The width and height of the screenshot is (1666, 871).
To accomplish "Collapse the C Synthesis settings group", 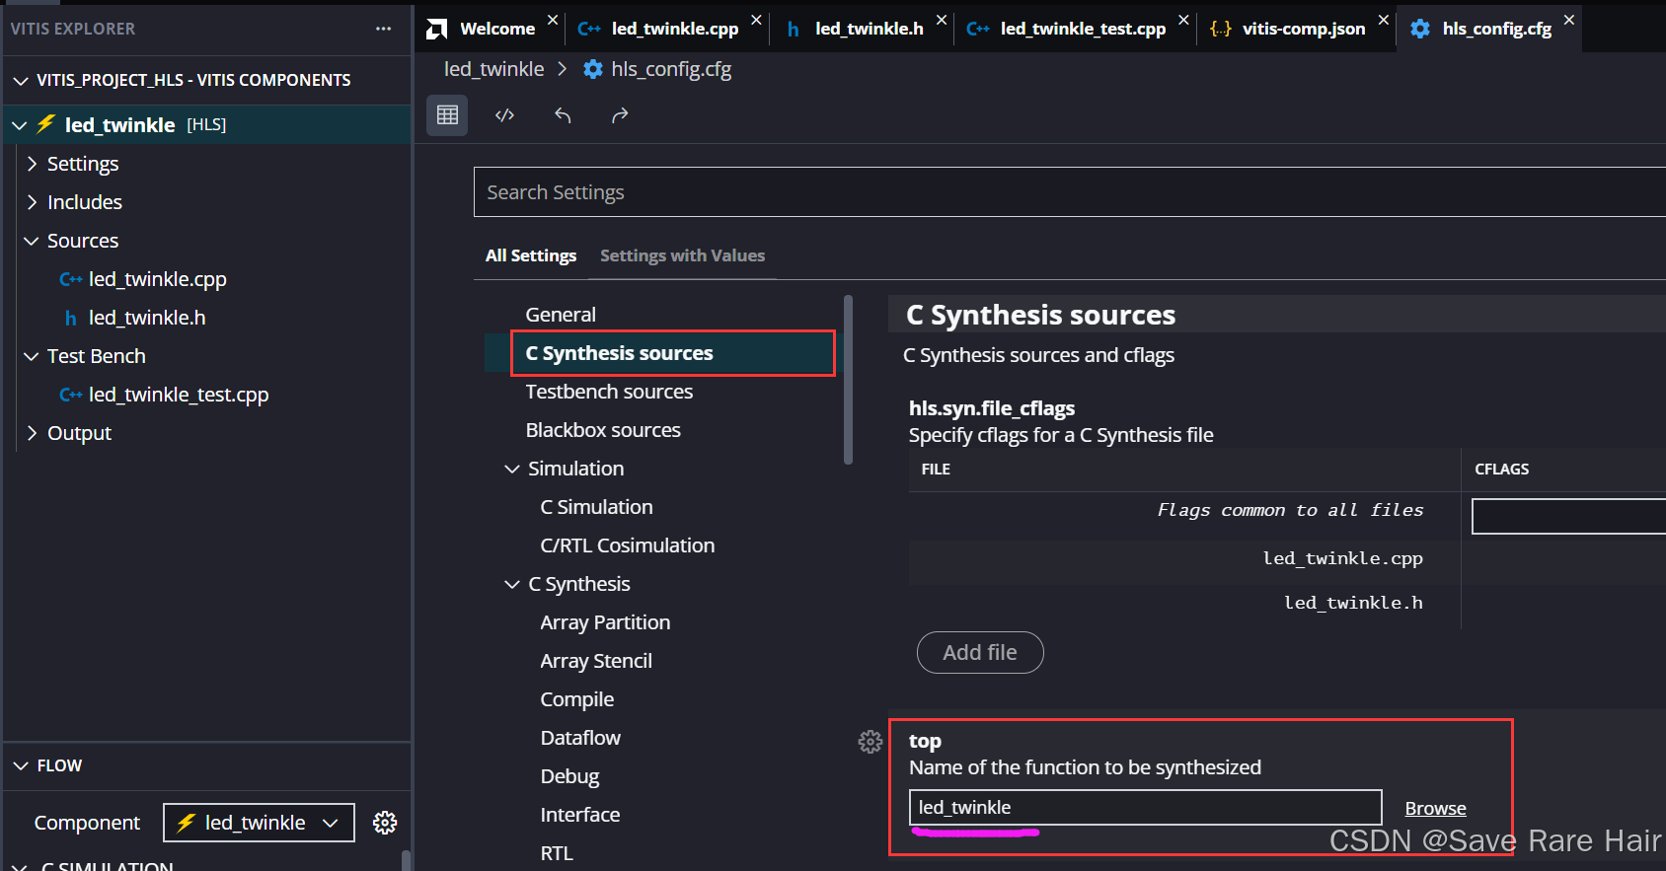I will pyautogui.click(x=512, y=584).
